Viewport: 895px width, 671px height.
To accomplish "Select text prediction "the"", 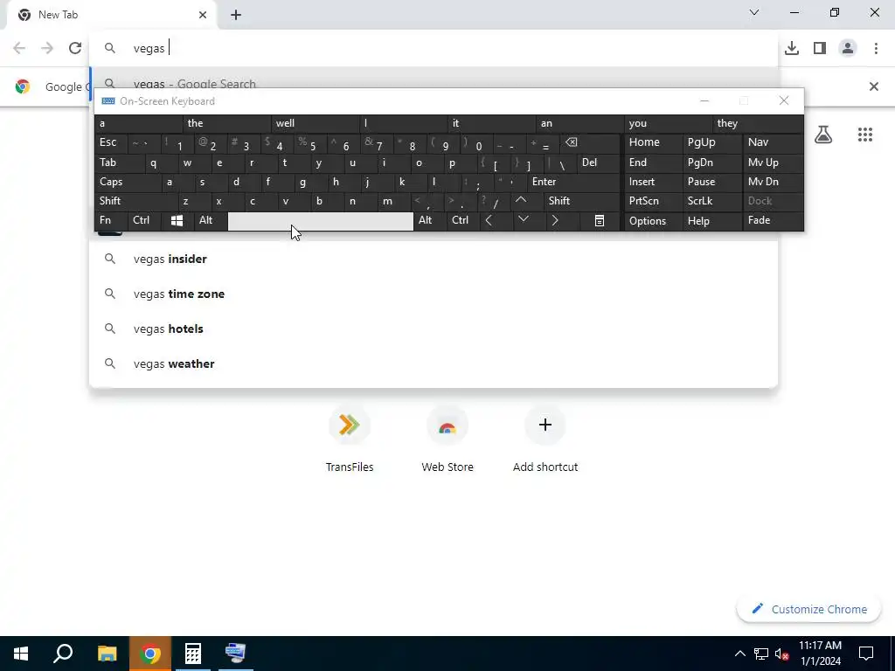I will 227,123.
